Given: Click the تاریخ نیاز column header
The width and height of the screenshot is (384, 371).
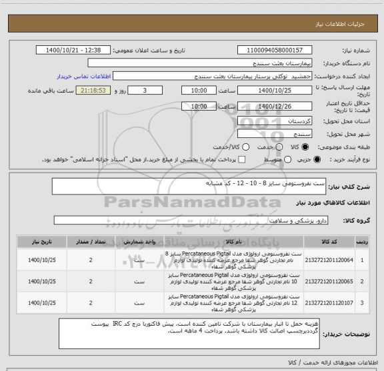Looking at the screenshot, I should point(41,242).
